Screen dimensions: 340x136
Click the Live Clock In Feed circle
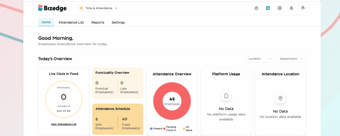coord(63,99)
